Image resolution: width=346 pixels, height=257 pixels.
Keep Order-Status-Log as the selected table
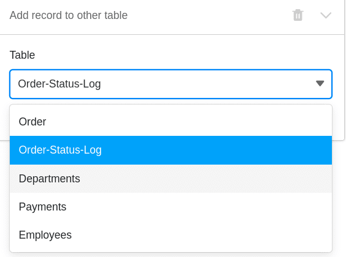point(171,150)
